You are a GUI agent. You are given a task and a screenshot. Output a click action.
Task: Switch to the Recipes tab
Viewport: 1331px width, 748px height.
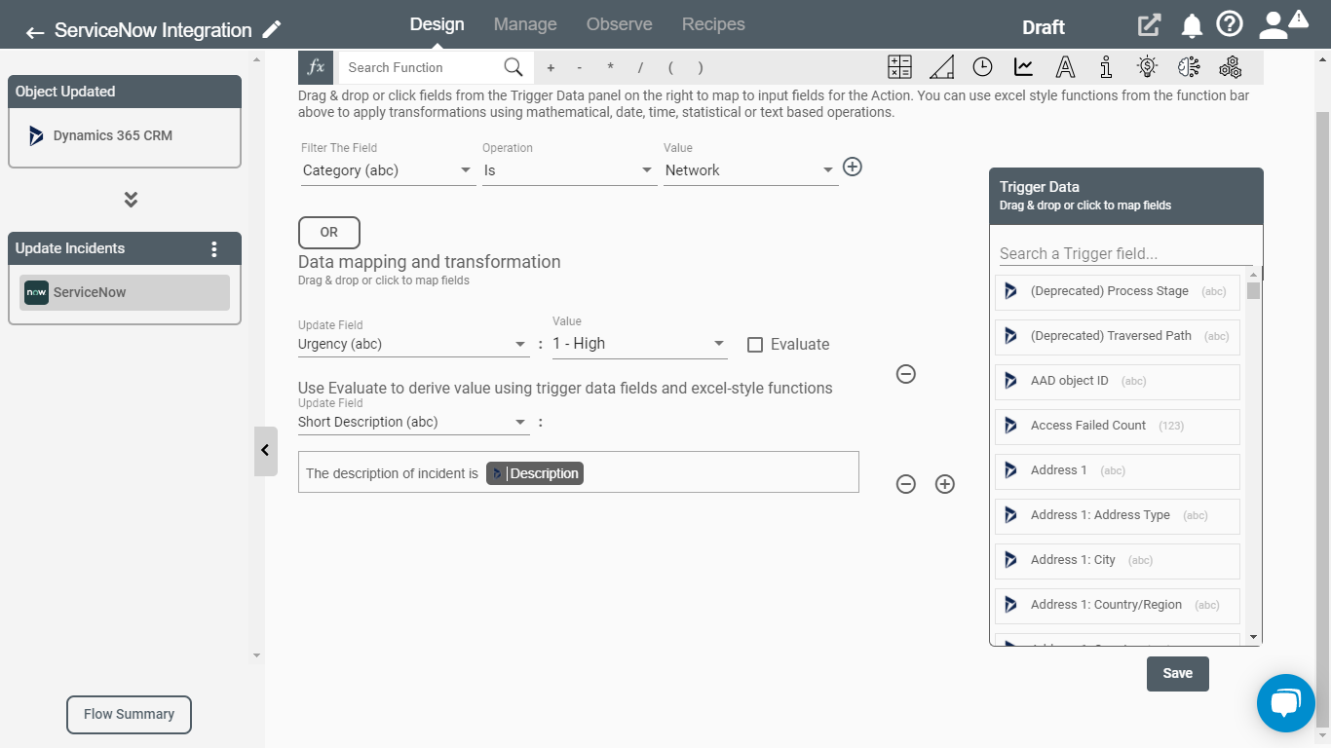pyautogui.click(x=713, y=24)
